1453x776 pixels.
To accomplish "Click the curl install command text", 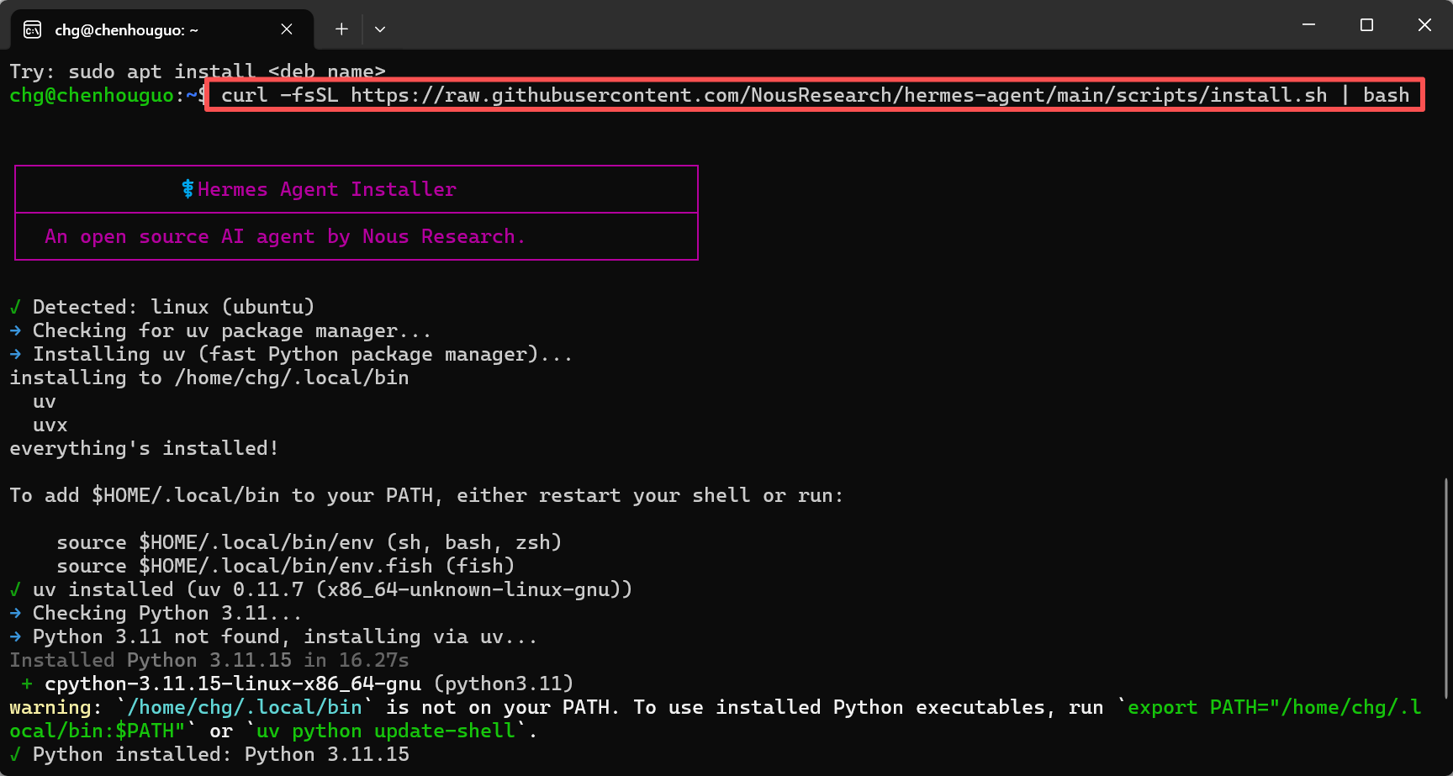I will pyautogui.click(x=815, y=95).
